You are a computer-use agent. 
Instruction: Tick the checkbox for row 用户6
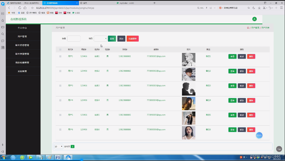pyautogui.click(x=60, y=130)
